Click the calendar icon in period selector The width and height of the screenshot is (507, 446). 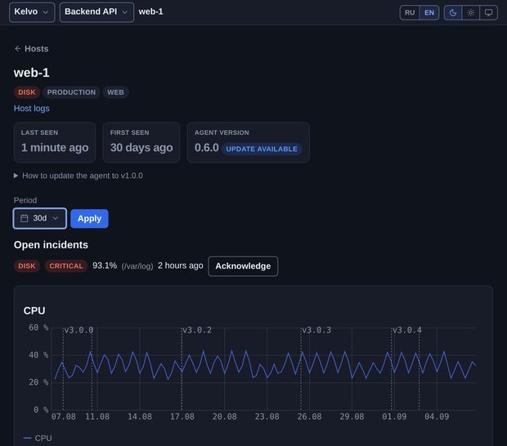25,218
